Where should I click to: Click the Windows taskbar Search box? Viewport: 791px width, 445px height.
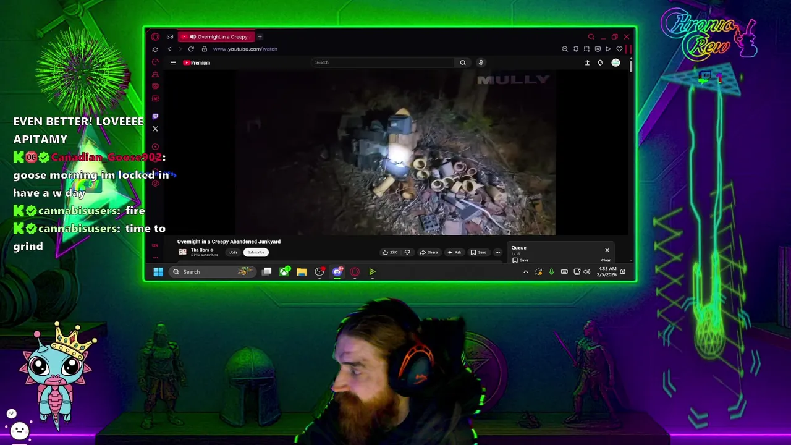[211, 272]
